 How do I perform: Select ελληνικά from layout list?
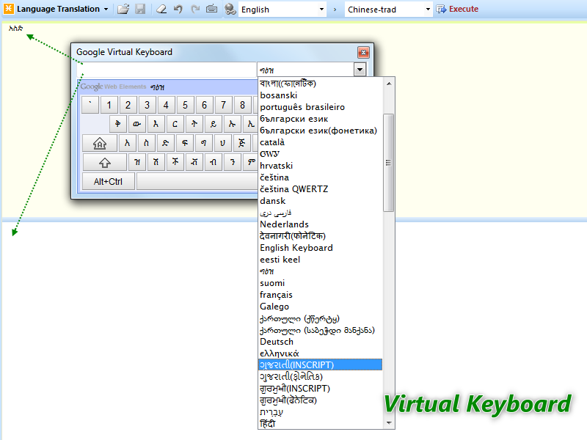pos(320,353)
